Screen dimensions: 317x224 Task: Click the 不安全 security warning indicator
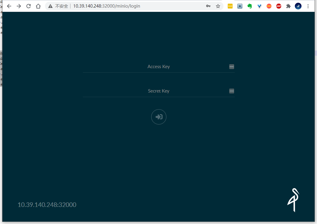[x=58, y=6]
